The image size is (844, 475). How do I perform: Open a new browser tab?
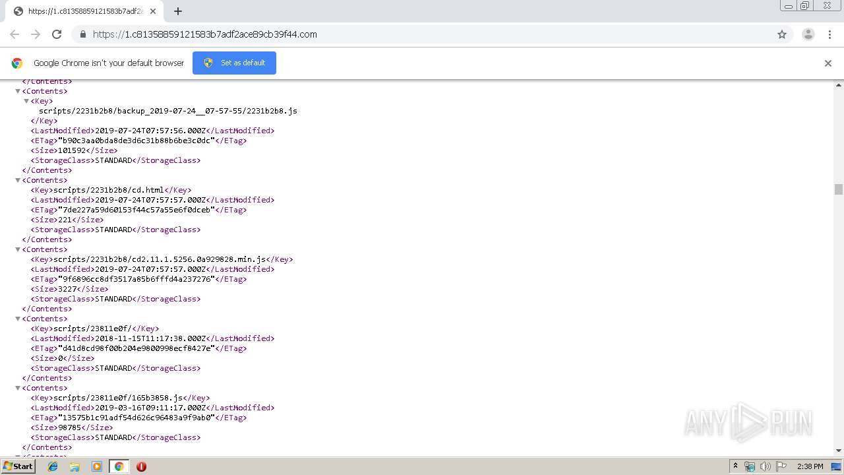[178, 11]
